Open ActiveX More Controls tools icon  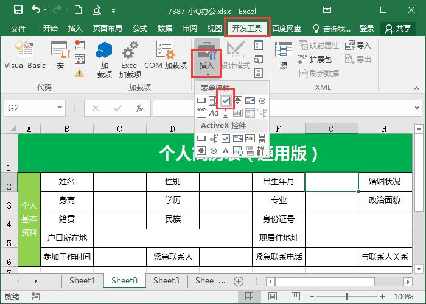(x=261, y=151)
